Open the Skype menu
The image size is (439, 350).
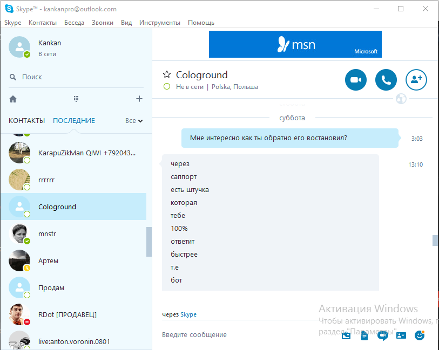pos(12,23)
